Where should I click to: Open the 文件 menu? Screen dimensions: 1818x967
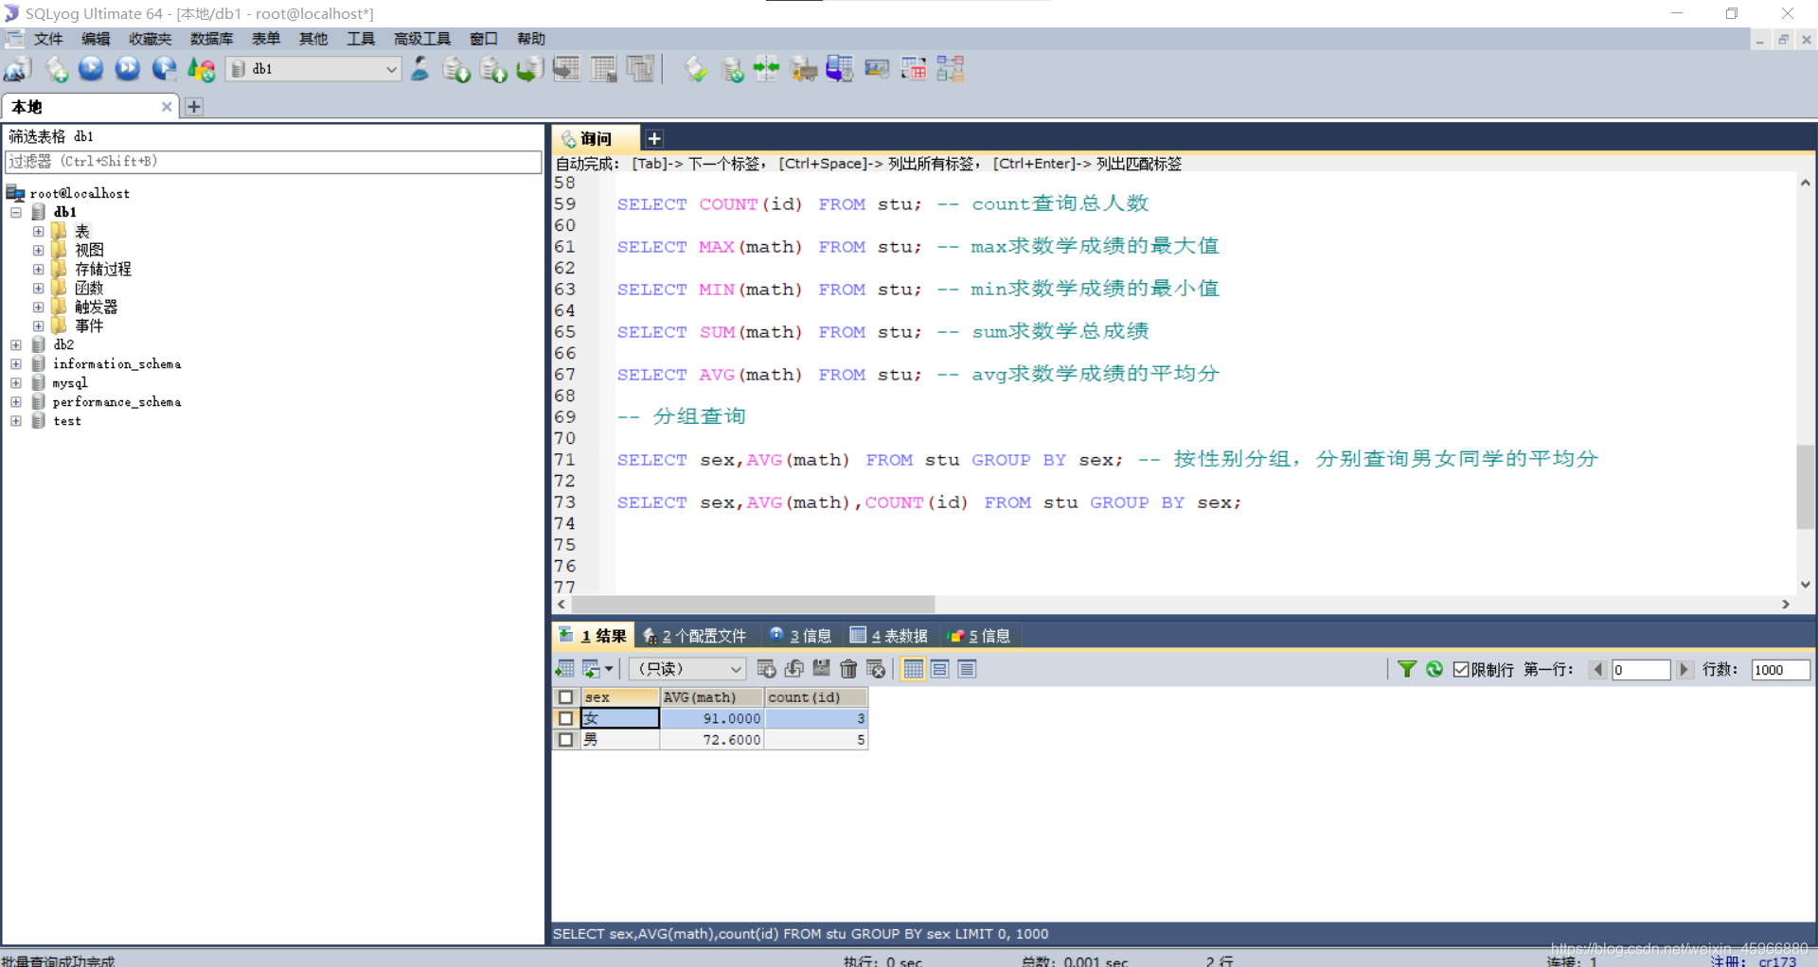point(47,39)
